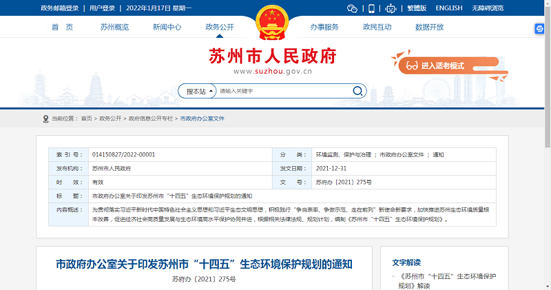Click the keyword search input field
The width and height of the screenshot is (551, 290).
tap(282, 91)
